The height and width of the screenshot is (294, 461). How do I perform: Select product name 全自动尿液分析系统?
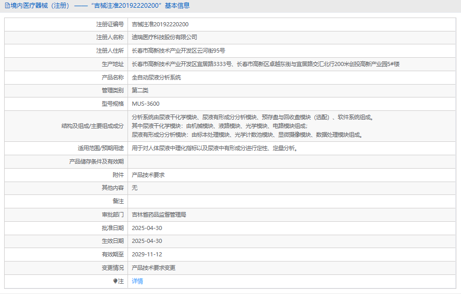coord(156,77)
